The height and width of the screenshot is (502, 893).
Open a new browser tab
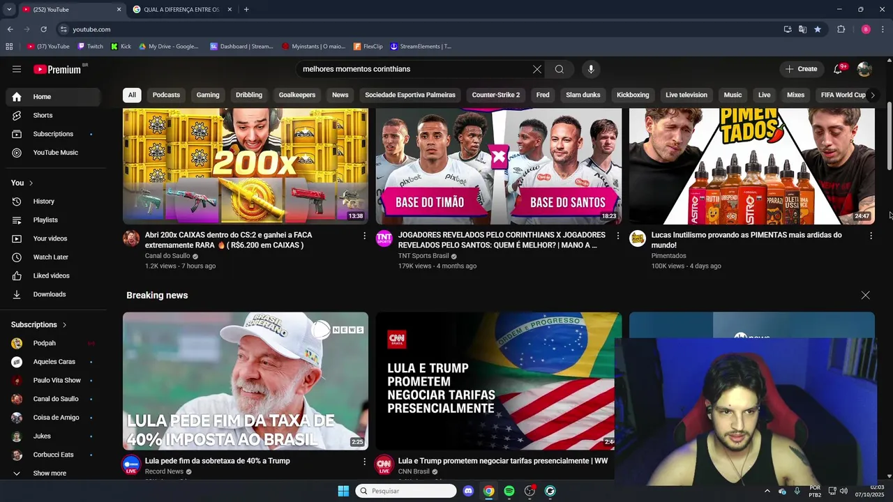tap(246, 9)
